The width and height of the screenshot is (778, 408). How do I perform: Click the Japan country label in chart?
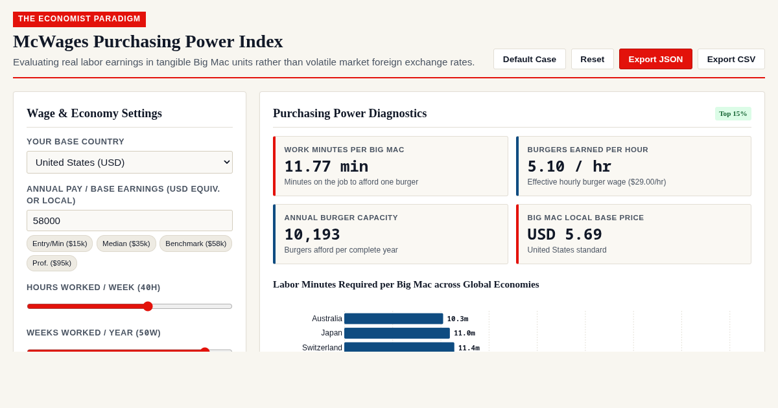point(331,333)
